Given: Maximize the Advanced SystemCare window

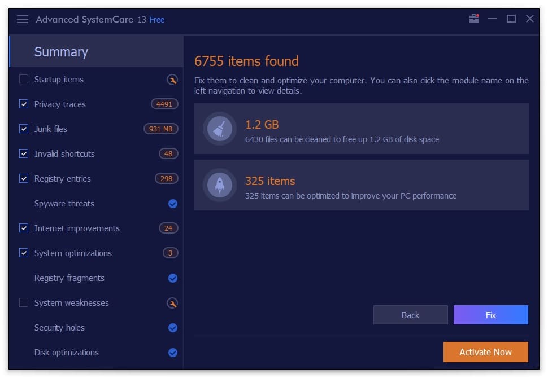Looking at the screenshot, I should tap(511, 19).
